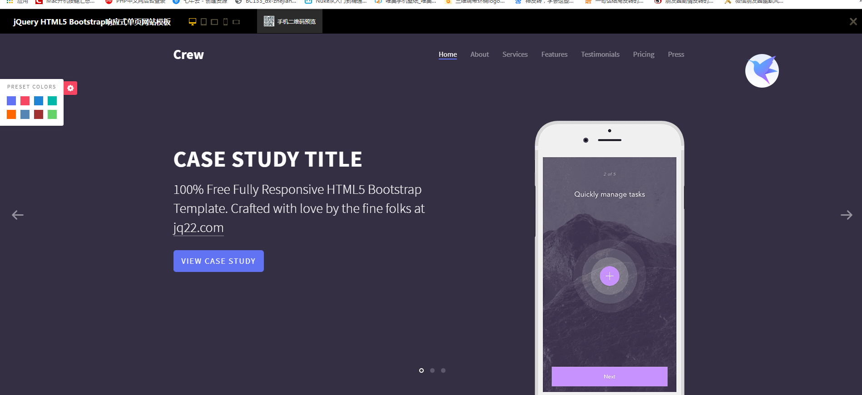Close the template preview bar

[853, 21]
